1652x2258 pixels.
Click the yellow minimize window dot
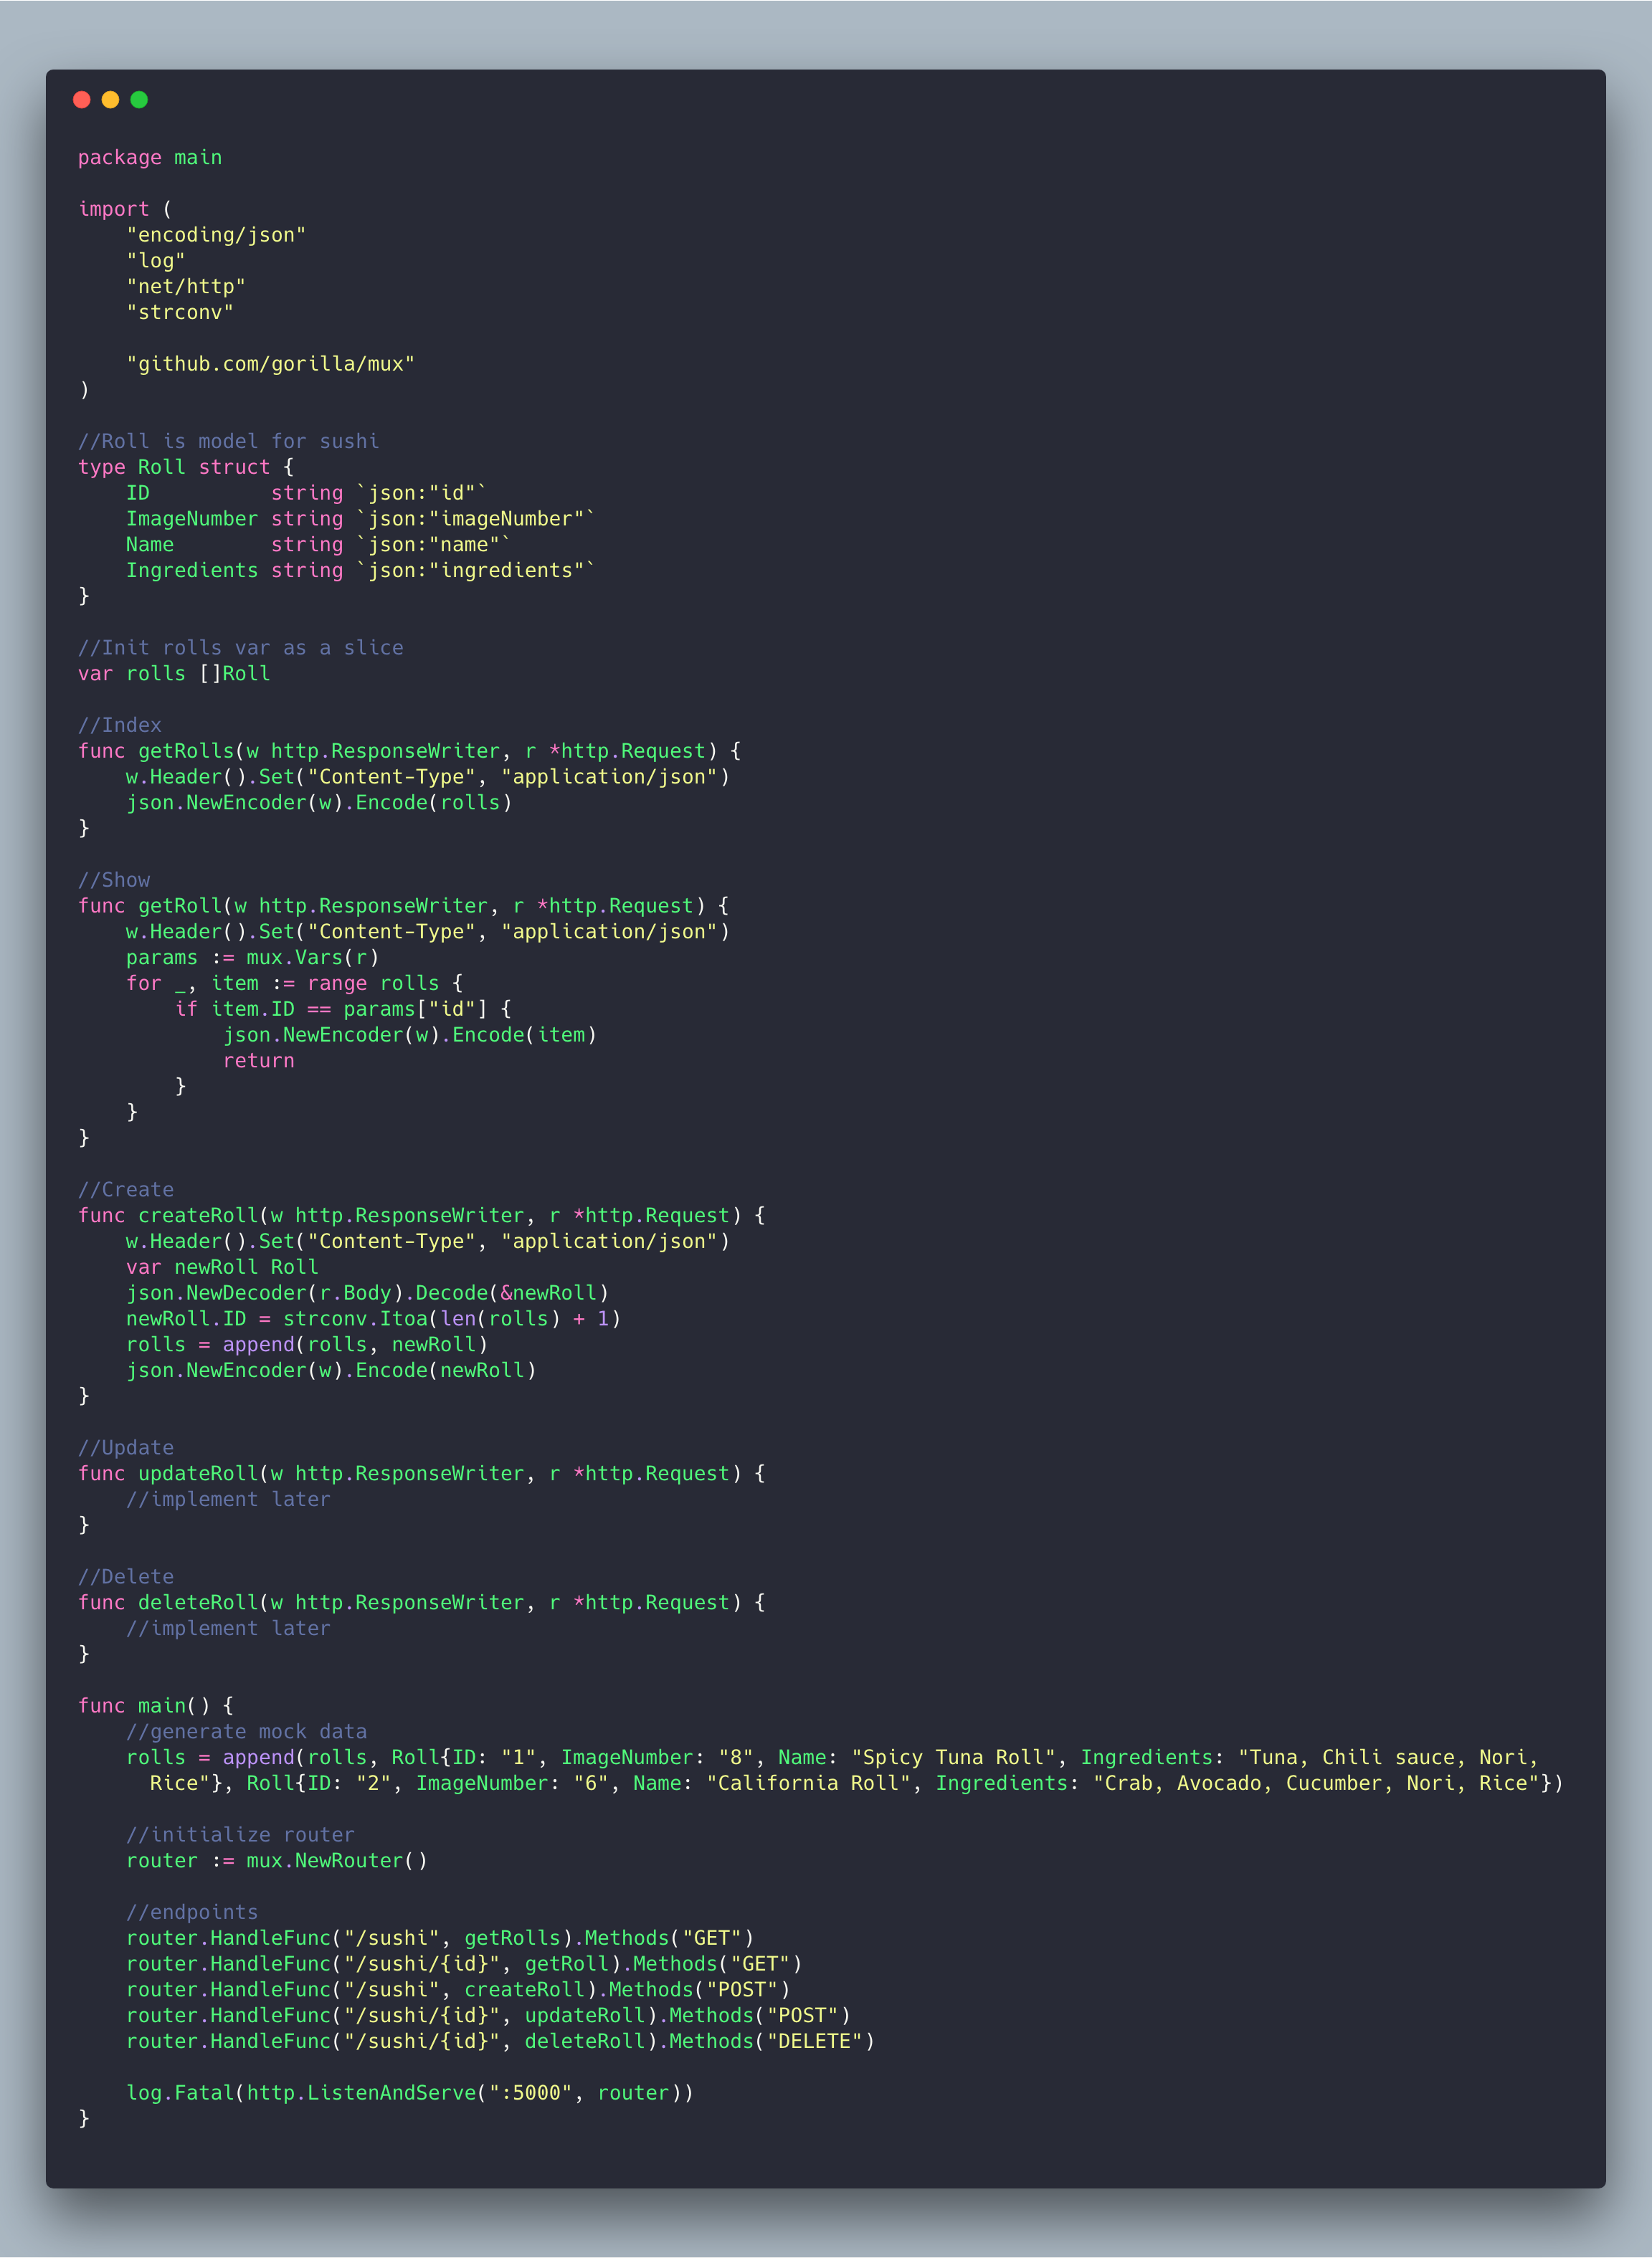click(110, 99)
